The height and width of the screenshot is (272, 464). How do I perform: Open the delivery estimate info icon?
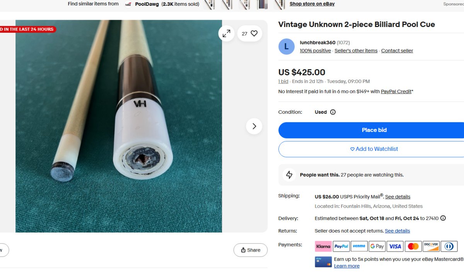pos(443,218)
